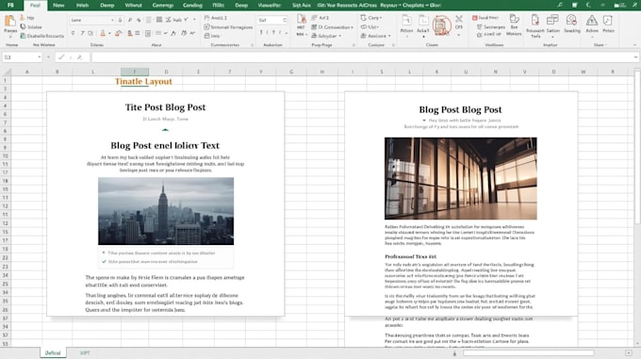The height and width of the screenshot is (359, 641).
Task: Click the glass building photo in right post
Action: 461,178
